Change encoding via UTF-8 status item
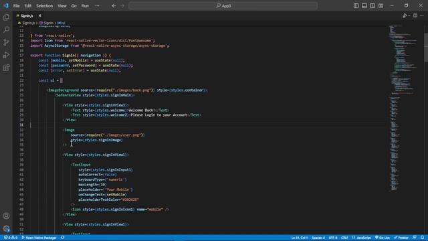 click(333, 238)
